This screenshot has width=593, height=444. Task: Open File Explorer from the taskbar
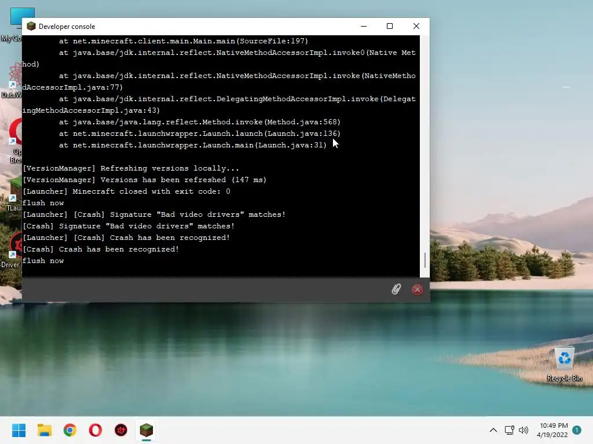click(45, 430)
